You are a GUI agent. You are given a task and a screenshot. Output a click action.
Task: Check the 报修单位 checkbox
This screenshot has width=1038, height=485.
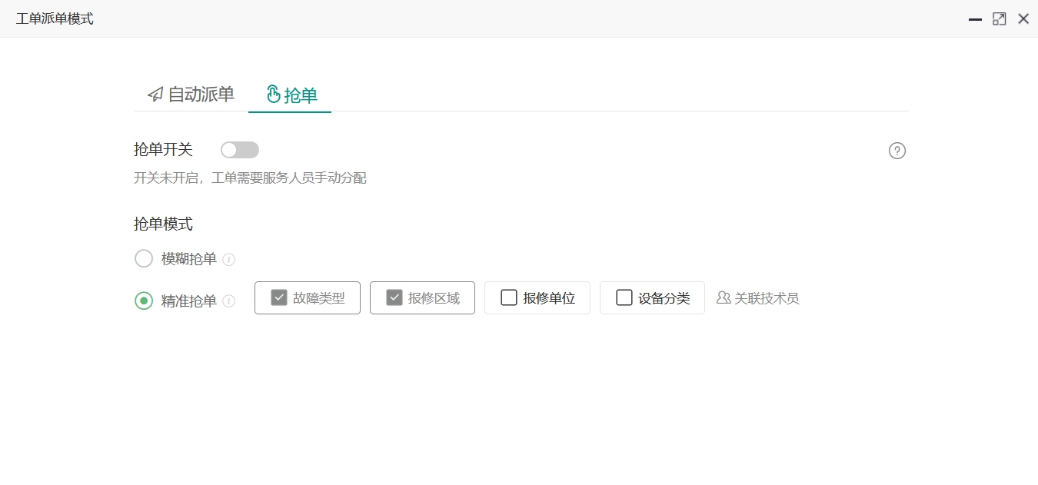[x=508, y=297]
